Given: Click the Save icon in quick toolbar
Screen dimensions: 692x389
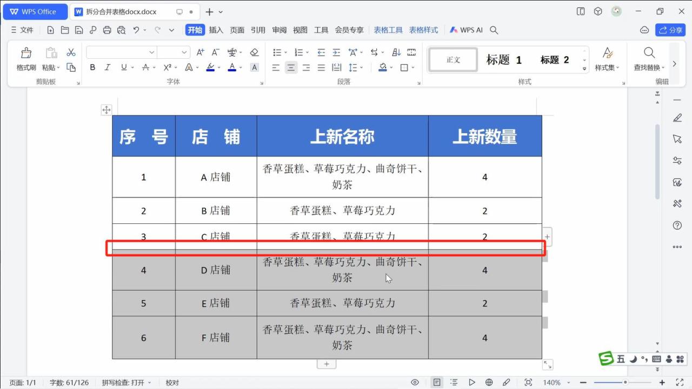Looking at the screenshot, I should 79,30.
